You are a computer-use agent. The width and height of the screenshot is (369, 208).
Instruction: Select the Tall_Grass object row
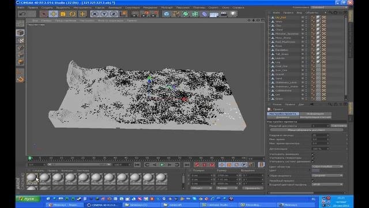click(282, 54)
